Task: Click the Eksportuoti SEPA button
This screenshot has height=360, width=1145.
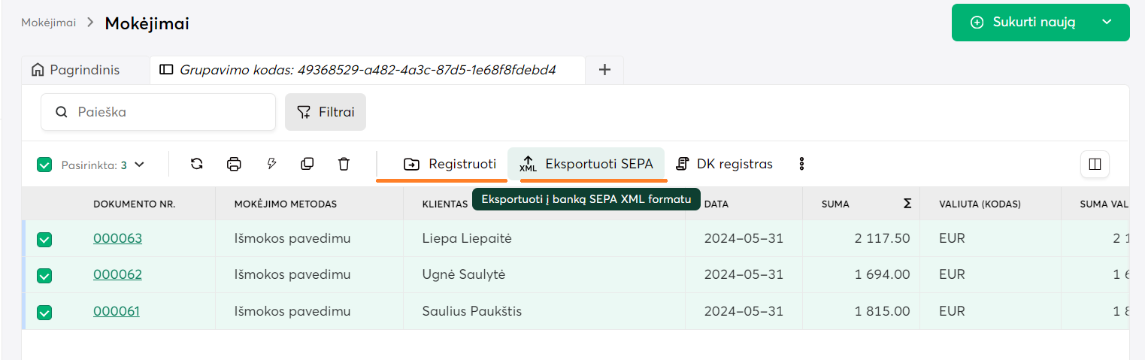Action: point(586,164)
